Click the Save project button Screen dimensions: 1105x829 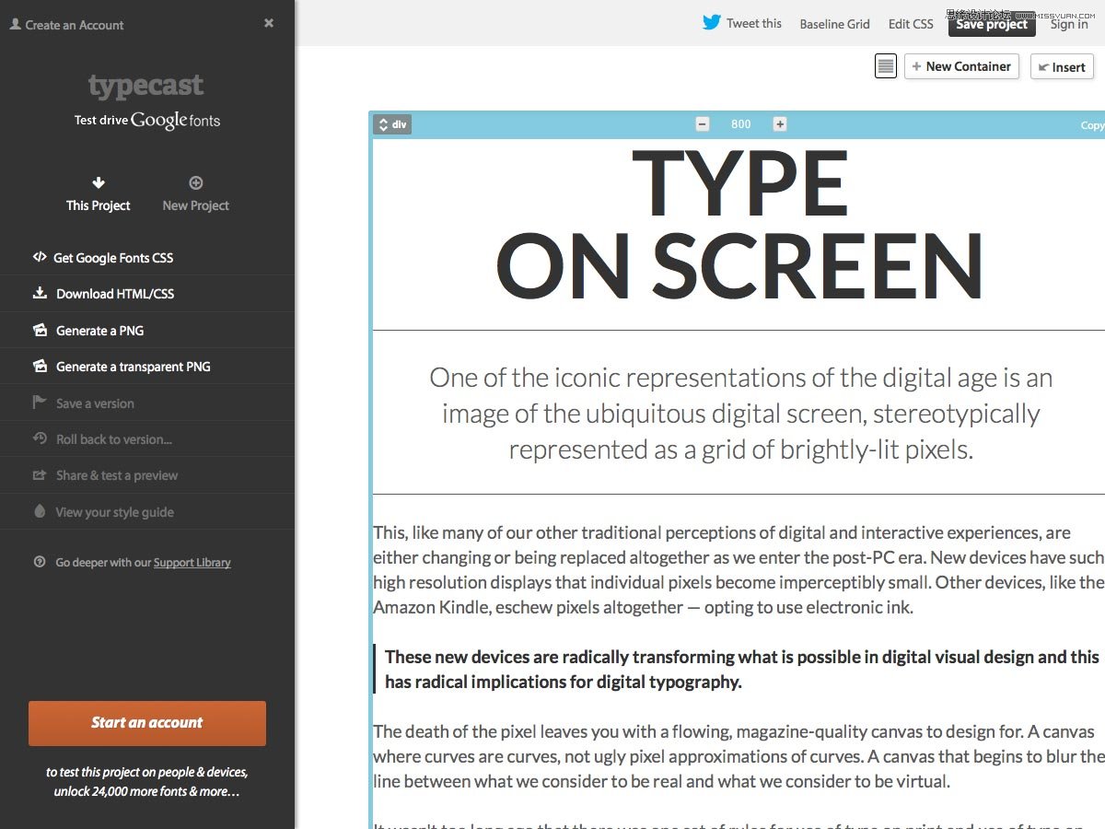pos(992,24)
